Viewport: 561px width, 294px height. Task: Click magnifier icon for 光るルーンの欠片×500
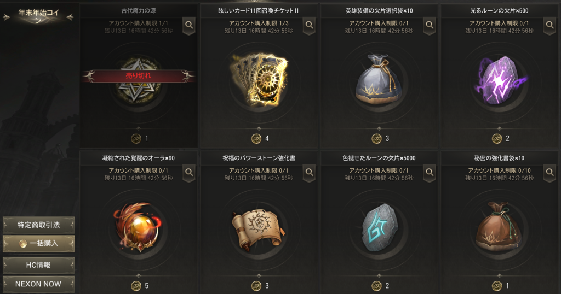(549, 25)
